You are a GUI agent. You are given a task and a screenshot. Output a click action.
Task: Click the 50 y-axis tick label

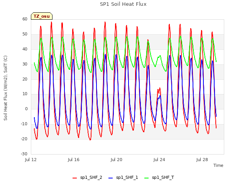coord(25,34)
